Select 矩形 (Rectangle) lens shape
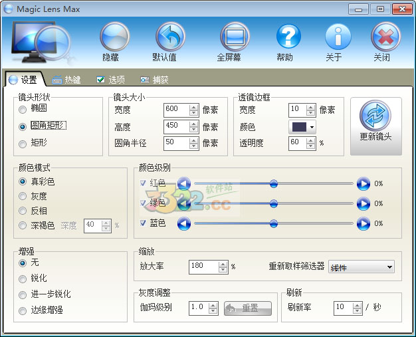This screenshot has height=337, width=416. click(x=23, y=144)
